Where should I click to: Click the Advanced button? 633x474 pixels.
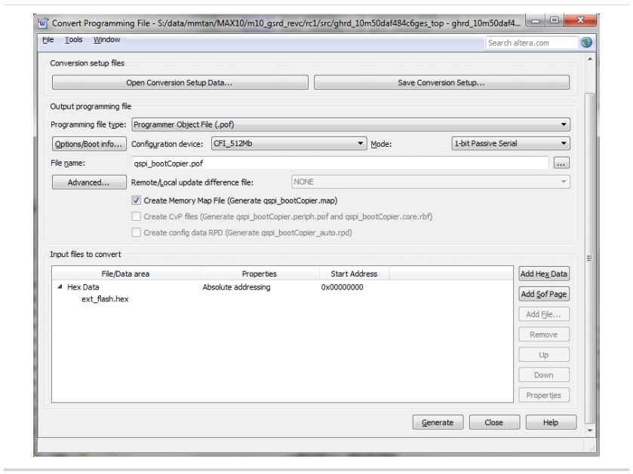pyautogui.click(x=89, y=182)
